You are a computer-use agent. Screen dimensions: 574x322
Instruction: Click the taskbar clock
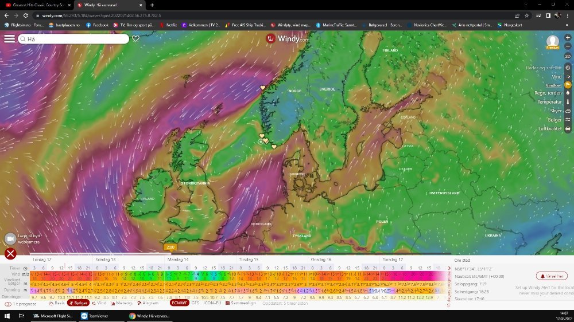click(564, 316)
